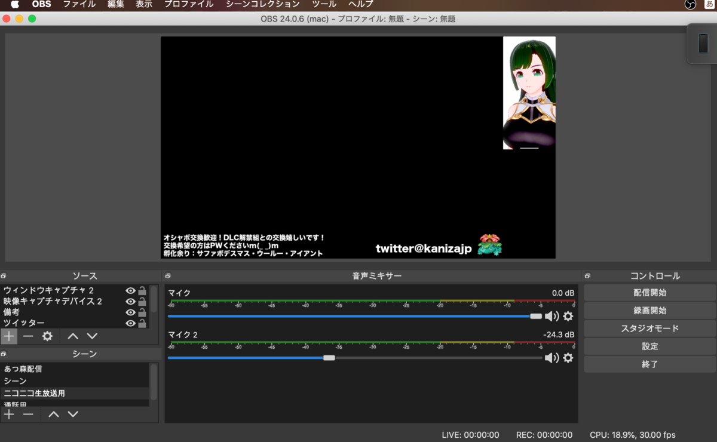The width and height of the screenshot is (717, 442).
Task: Mute the マイク 2 speaker icon
Action: (551, 358)
